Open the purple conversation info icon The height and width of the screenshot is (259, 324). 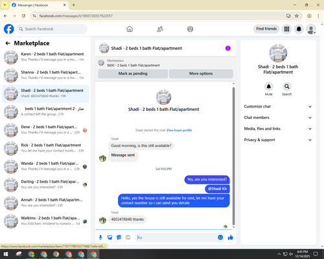[228, 48]
